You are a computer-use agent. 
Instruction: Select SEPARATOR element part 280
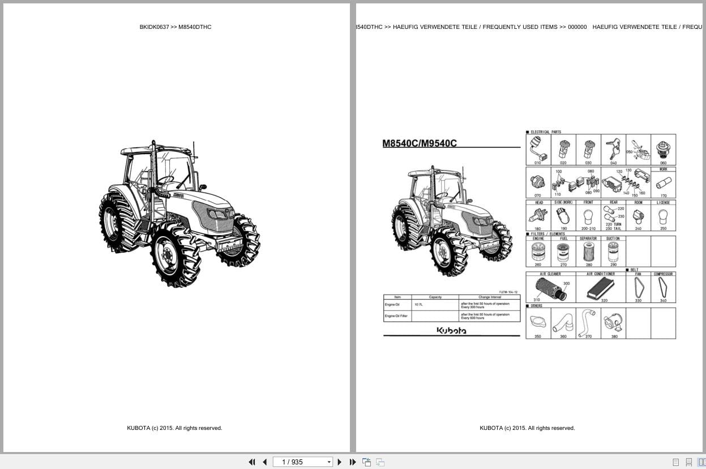tap(588, 251)
